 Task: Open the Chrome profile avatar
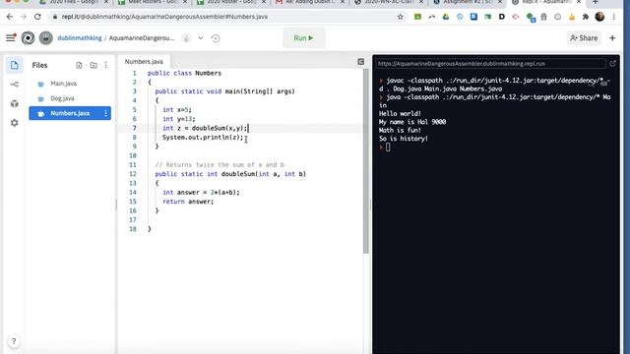[599, 17]
